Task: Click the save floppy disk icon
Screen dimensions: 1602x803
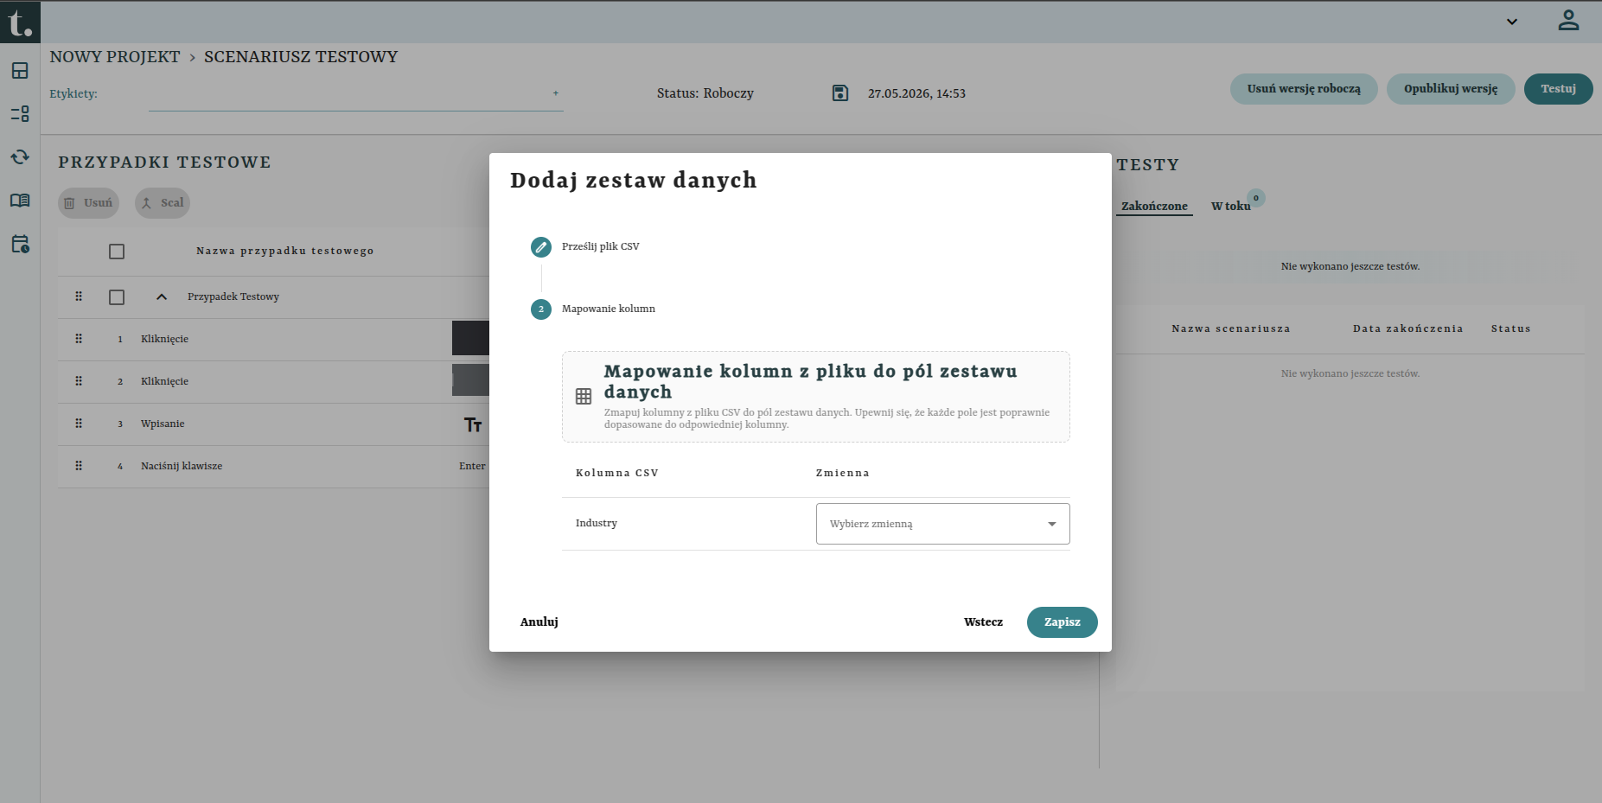Action: click(840, 92)
